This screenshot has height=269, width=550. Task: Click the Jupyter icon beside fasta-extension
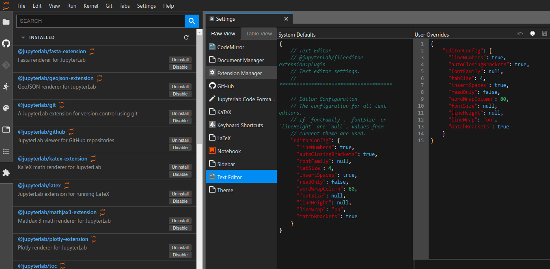(92, 51)
